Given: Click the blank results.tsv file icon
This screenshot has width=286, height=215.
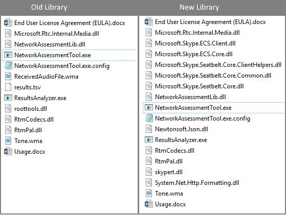Looking at the screenshot, I should point(8,87).
